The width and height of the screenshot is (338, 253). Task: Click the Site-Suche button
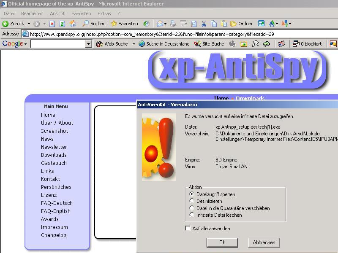click(209, 44)
